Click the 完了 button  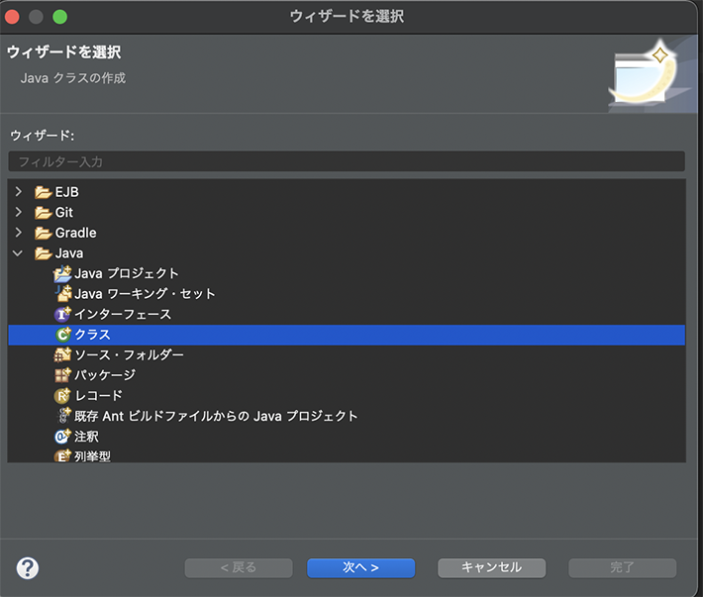pos(622,568)
